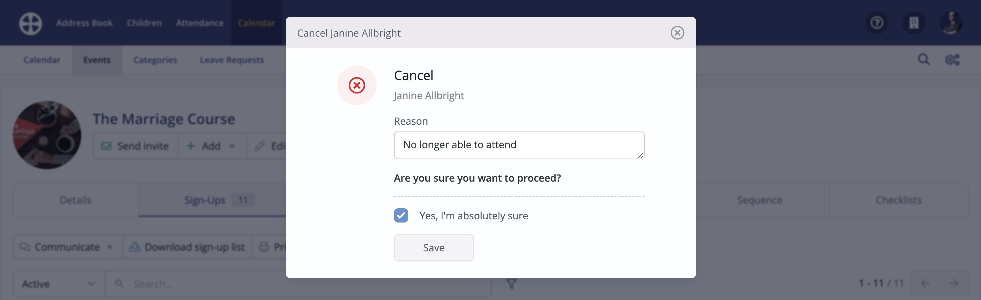Open the user profile avatar menu
Screen dimensions: 981x300
pyautogui.click(x=951, y=23)
